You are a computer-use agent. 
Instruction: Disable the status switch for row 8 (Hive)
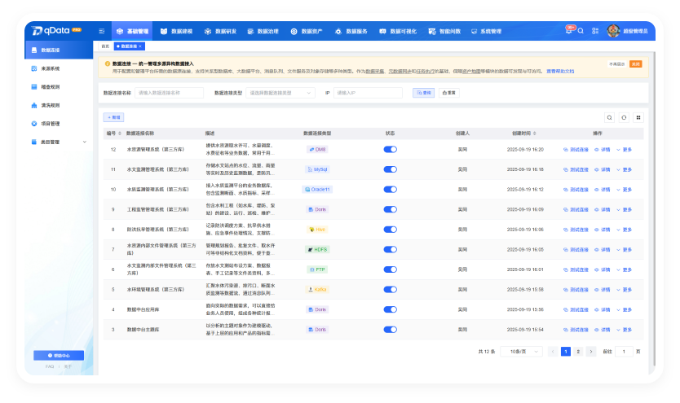click(391, 230)
